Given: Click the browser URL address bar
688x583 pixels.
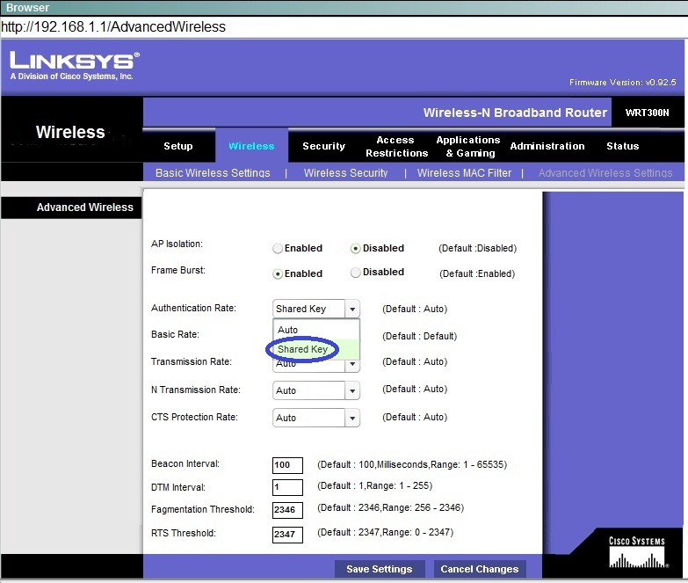Looking at the screenshot, I should click(344, 26).
